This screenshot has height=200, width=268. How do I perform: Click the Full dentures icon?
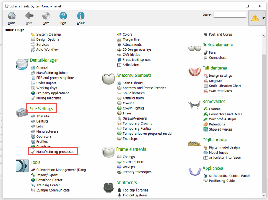[x=195, y=72]
